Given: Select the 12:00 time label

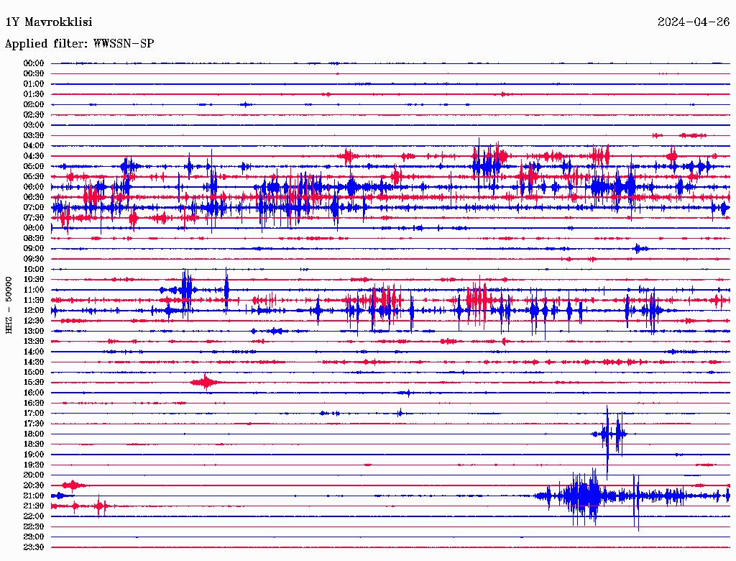Looking at the screenshot, I should tap(34, 310).
